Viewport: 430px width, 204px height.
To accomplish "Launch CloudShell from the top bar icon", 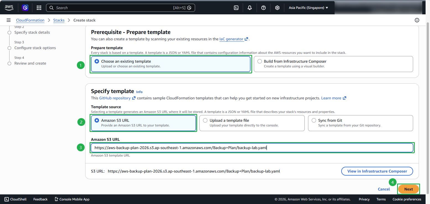I will point(236,8).
